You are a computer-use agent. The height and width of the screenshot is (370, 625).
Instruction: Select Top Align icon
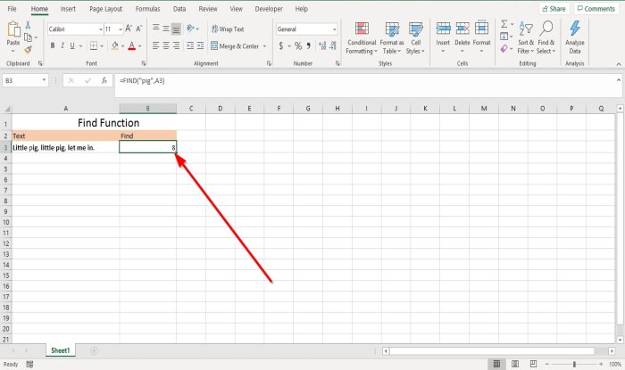pyautogui.click(x=156, y=28)
